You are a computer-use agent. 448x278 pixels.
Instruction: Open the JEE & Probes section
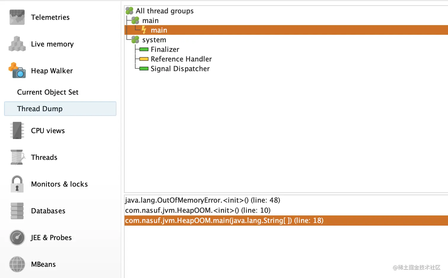(x=51, y=237)
